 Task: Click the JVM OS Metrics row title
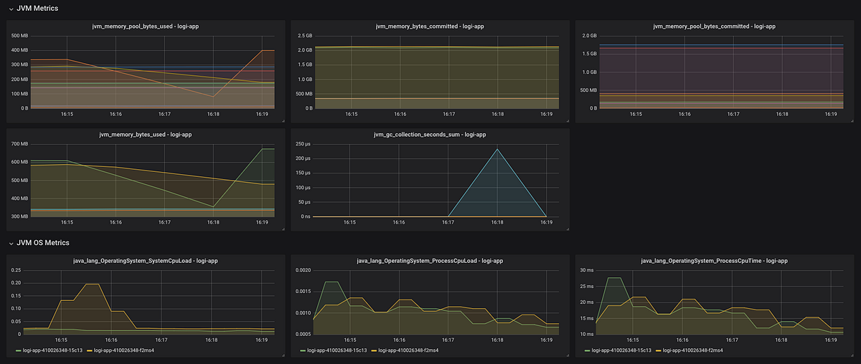click(43, 244)
